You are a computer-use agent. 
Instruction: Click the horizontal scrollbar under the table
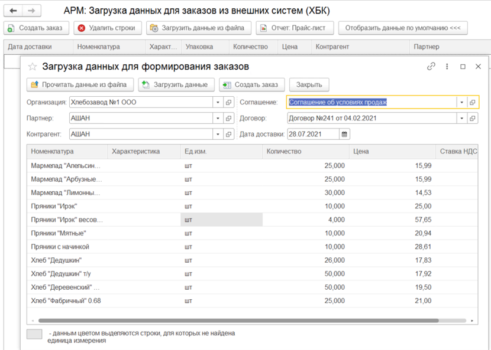click(x=237, y=320)
